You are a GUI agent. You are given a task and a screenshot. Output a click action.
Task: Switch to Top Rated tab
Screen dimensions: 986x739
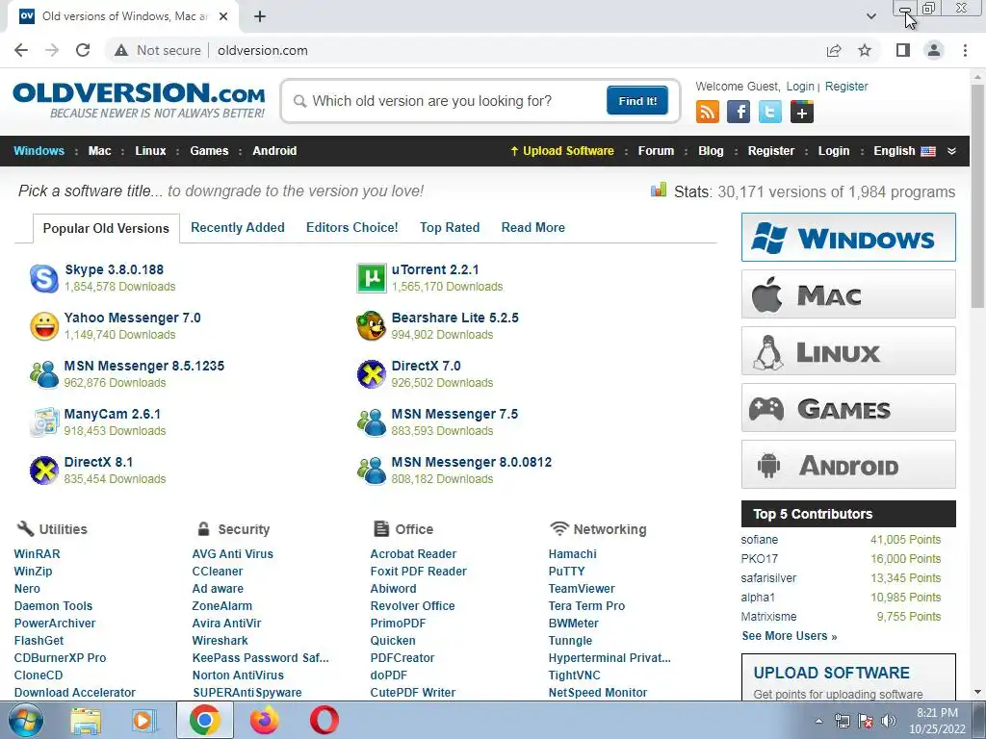[450, 227]
